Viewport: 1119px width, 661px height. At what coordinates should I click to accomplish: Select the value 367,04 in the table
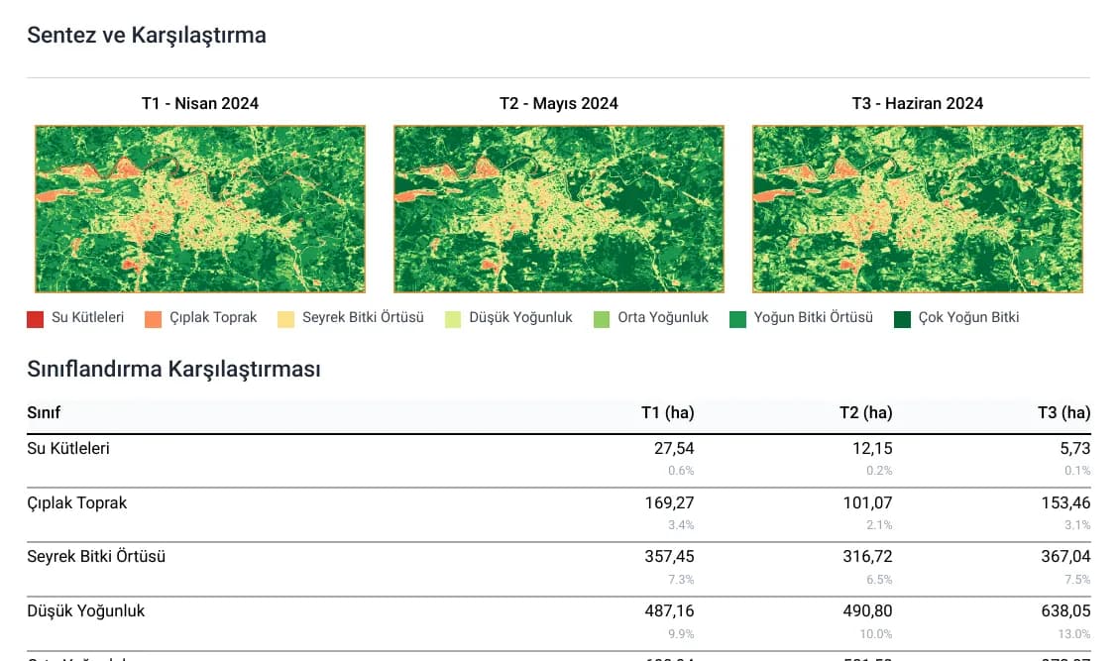[1066, 556]
